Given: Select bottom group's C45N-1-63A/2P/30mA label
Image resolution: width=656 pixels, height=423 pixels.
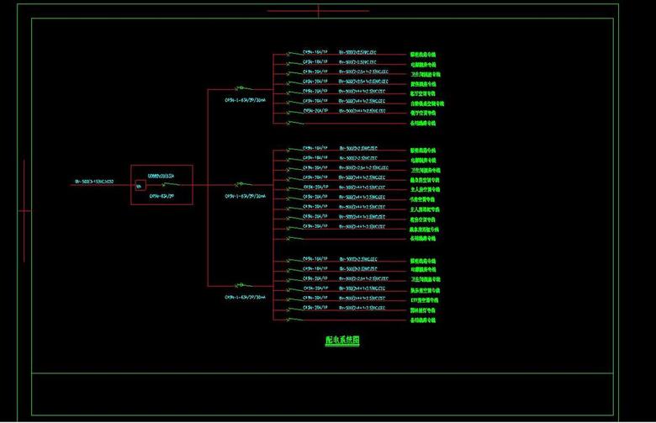Looking at the screenshot, I should (244, 297).
